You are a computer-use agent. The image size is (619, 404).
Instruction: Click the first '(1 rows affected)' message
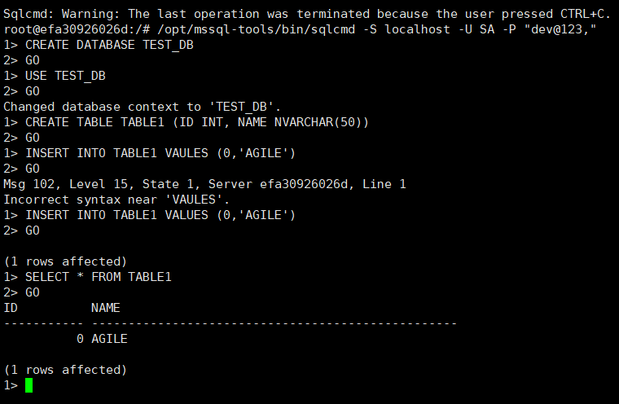click(x=66, y=261)
